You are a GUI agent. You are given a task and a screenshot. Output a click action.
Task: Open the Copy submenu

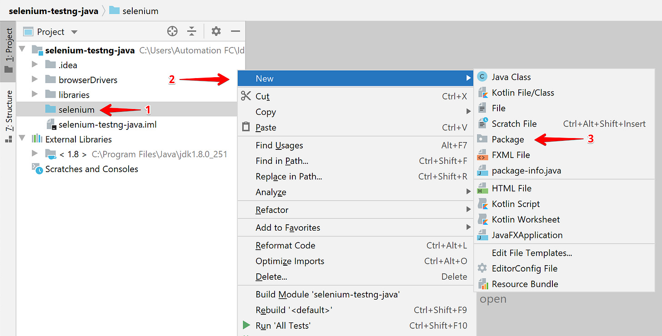[356, 112]
